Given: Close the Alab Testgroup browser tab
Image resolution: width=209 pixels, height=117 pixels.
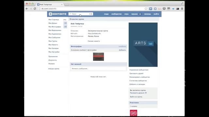Looking at the screenshot, I should [62, 5].
